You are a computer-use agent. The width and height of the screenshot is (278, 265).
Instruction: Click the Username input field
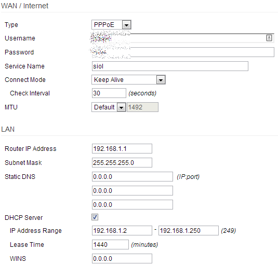point(183,38)
